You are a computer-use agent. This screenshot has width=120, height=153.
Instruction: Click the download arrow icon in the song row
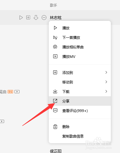(36, 18)
